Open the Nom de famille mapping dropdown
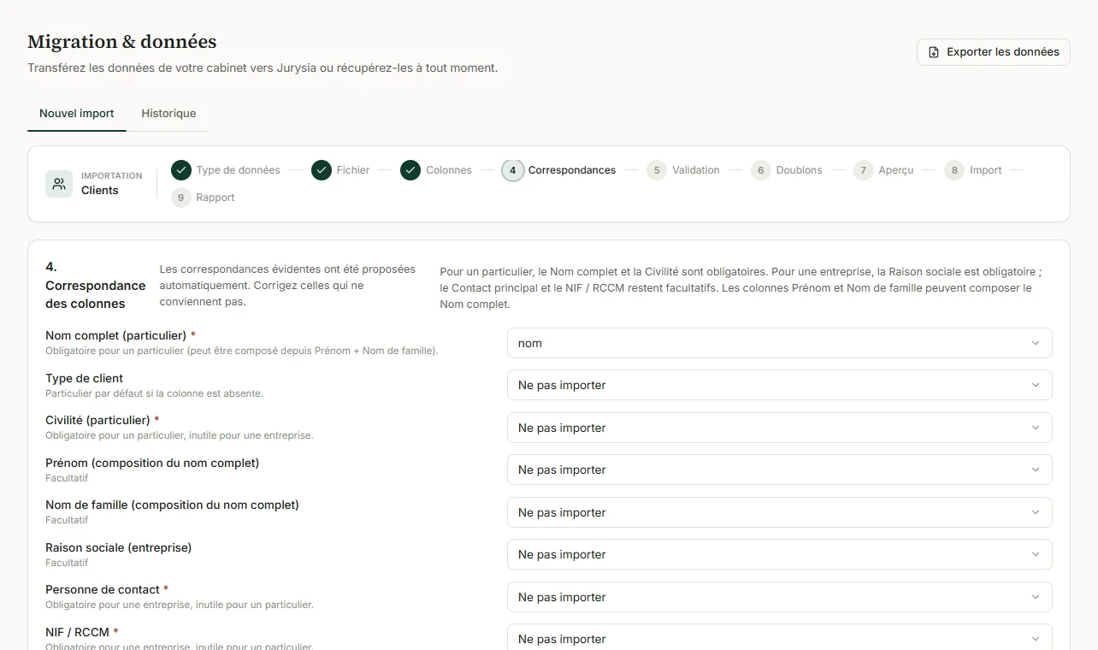 click(x=780, y=512)
